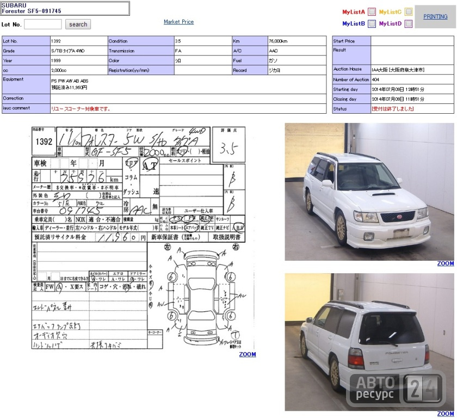Click the auction number value 404

[x=375, y=79]
